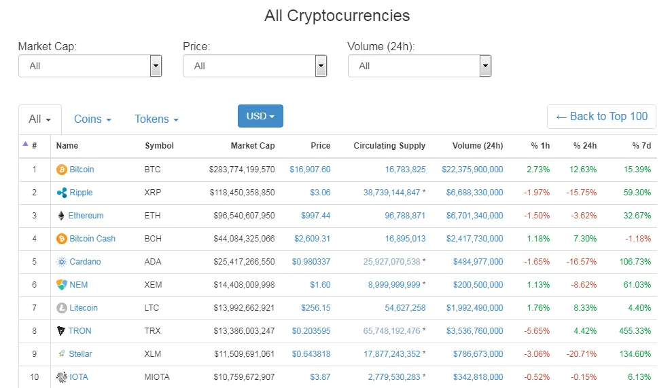Open the Ethereum name link
The height and width of the screenshot is (388, 672).
coord(86,216)
